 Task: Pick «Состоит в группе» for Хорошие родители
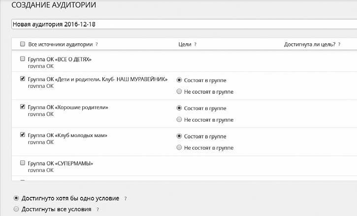[x=179, y=108]
